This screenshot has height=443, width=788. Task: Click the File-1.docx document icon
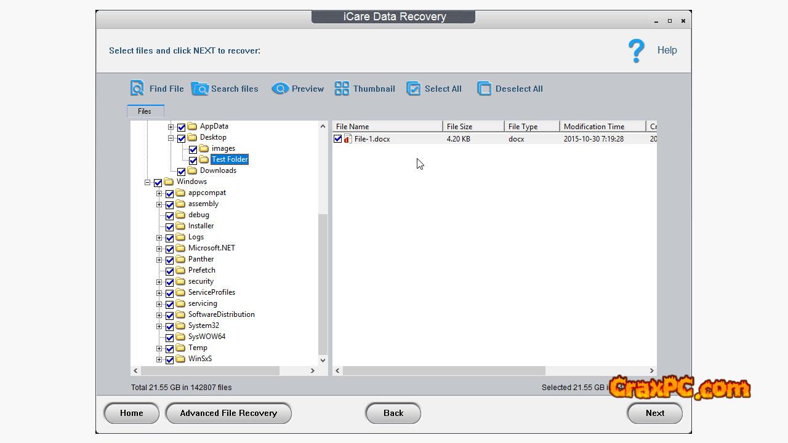tap(348, 139)
